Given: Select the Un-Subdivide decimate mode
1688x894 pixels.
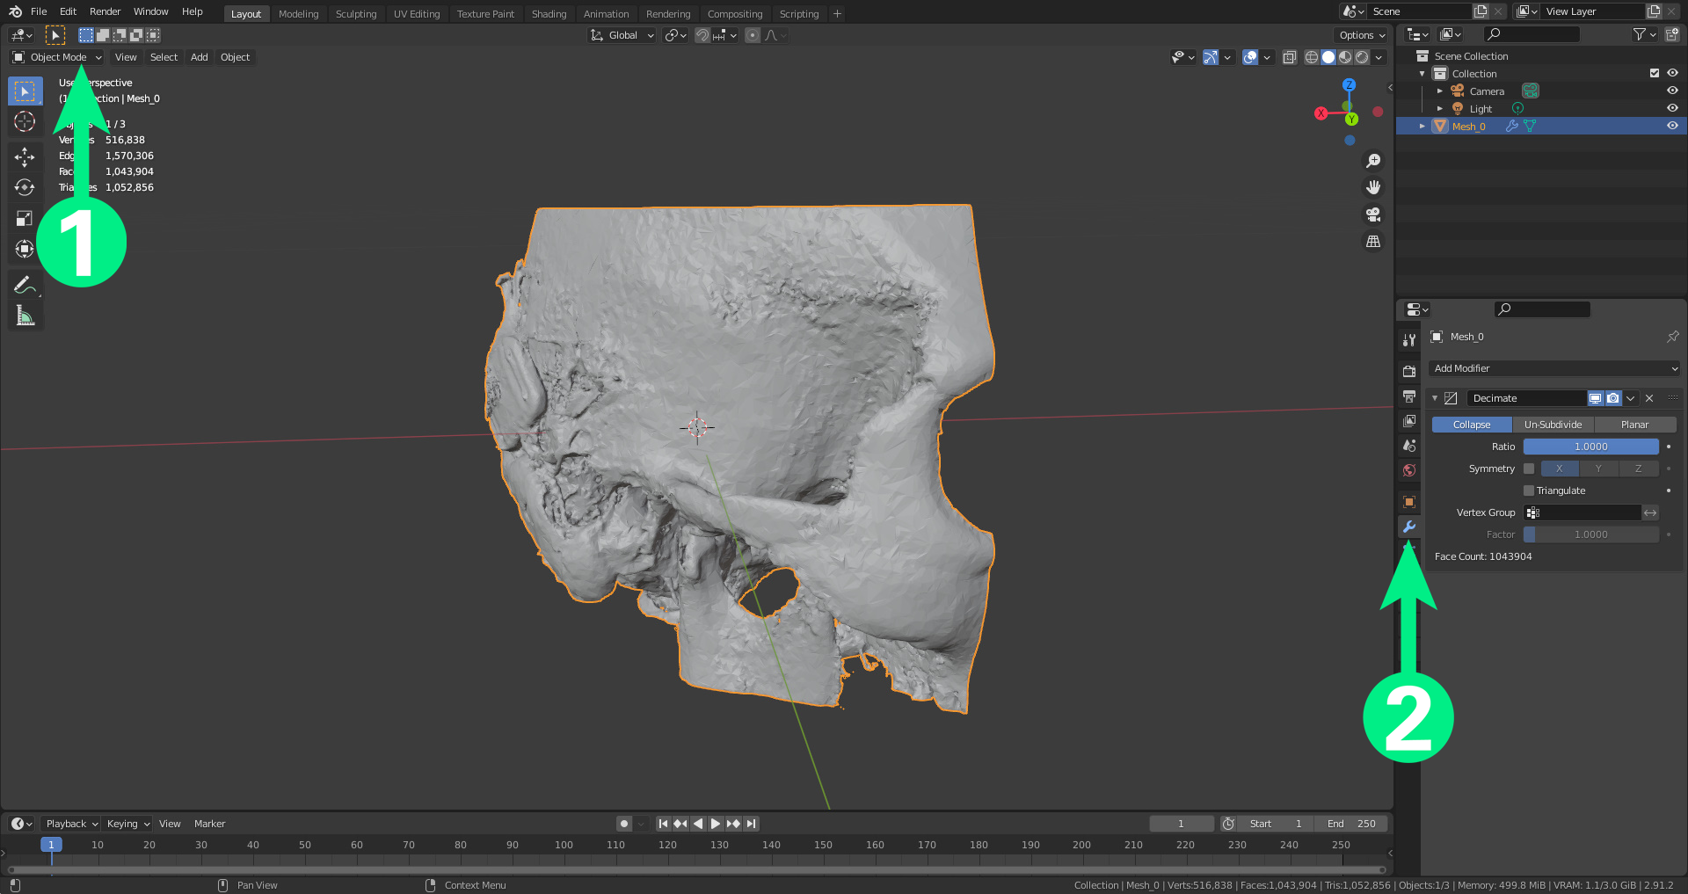Looking at the screenshot, I should [x=1553, y=425].
